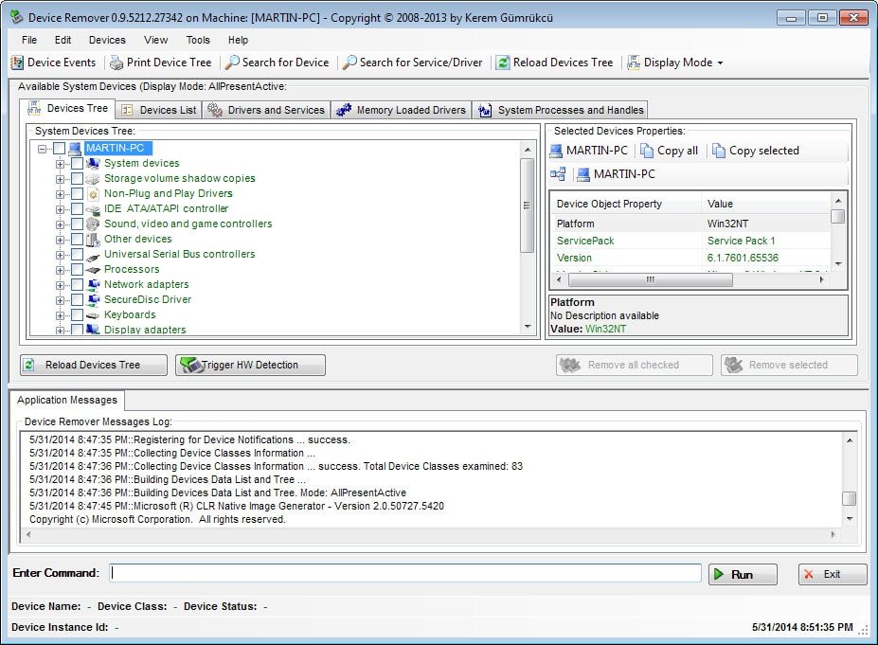Viewport: 878px width, 645px height.
Task: Enable the Processors checkbox
Action: coord(77,270)
